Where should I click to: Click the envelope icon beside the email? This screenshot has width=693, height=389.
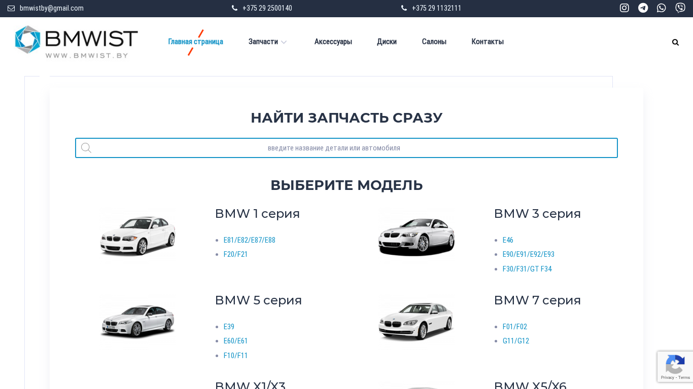11,8
